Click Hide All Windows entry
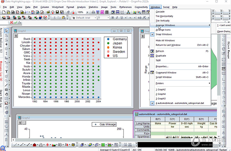The image size is (231, 151). pyautogui.click(x=165, y=40)
